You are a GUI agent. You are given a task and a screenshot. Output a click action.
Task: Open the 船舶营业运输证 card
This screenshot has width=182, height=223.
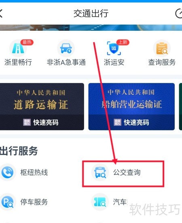[131, 106]
